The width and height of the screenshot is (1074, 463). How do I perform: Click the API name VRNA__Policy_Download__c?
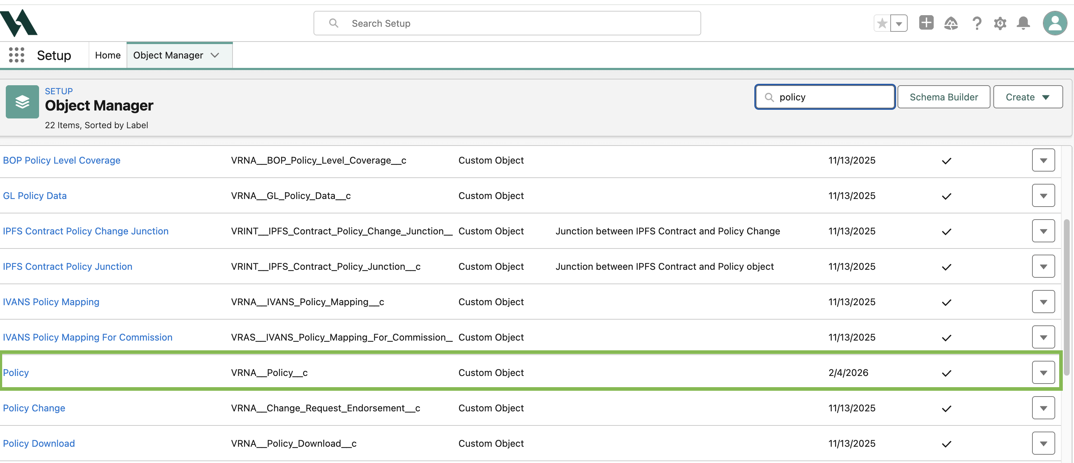click(294, 443)
